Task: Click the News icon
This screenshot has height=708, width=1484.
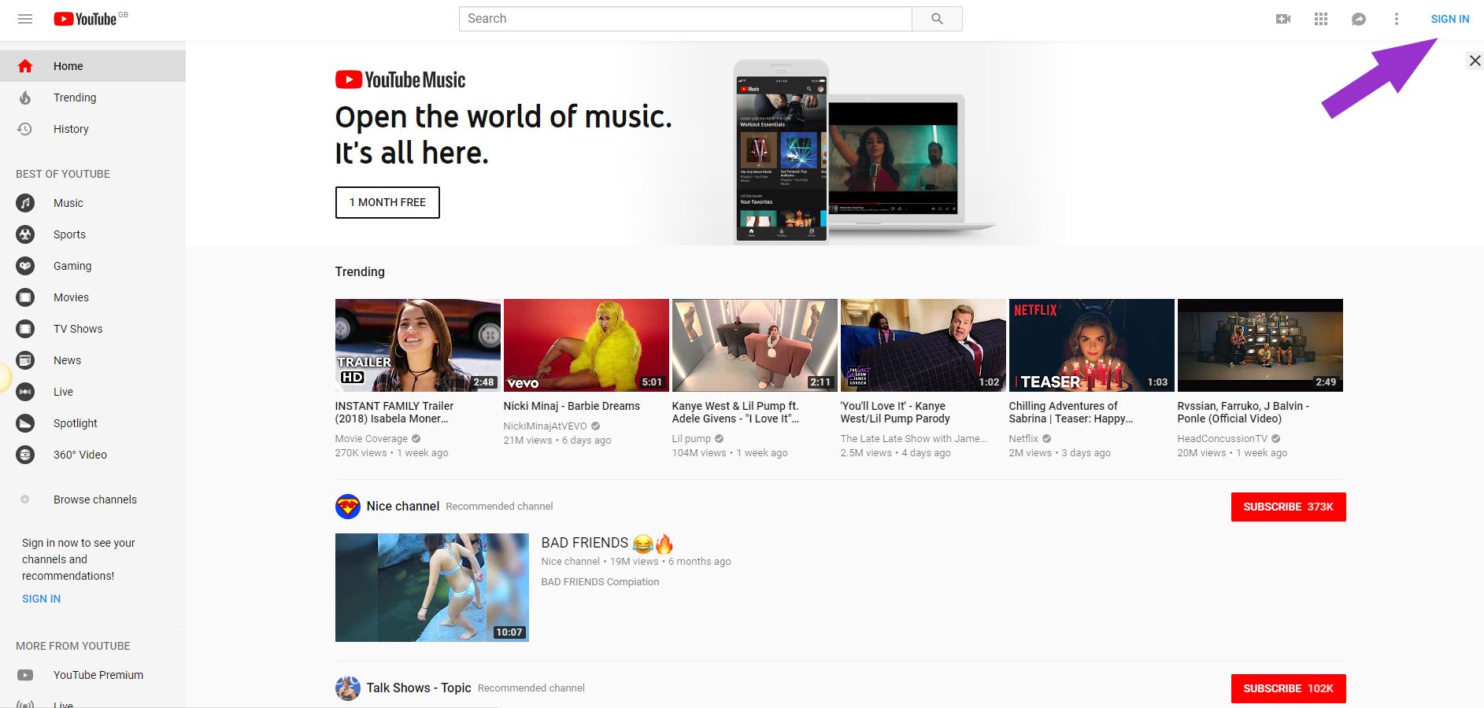Action: click(x=25, y=360)
